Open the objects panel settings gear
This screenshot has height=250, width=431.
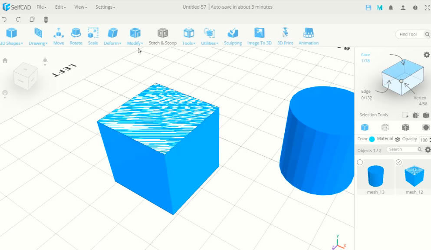tap(428, 149)
